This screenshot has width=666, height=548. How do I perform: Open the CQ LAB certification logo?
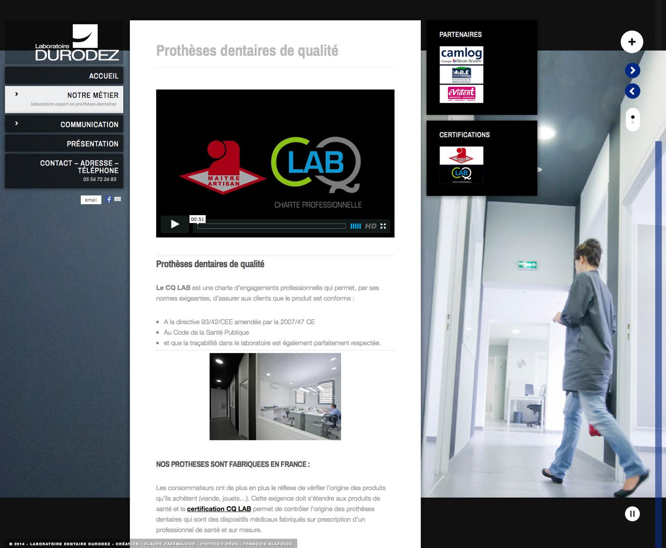tap(461, 175)
